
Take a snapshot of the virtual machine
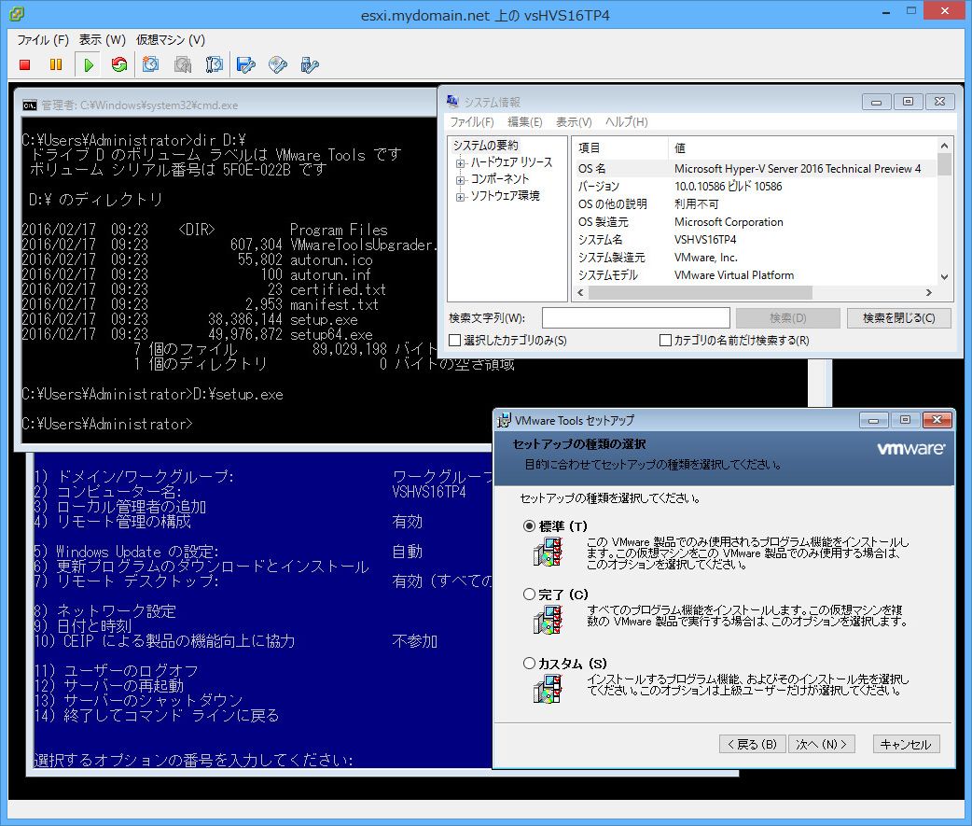(x=150, y=65)
